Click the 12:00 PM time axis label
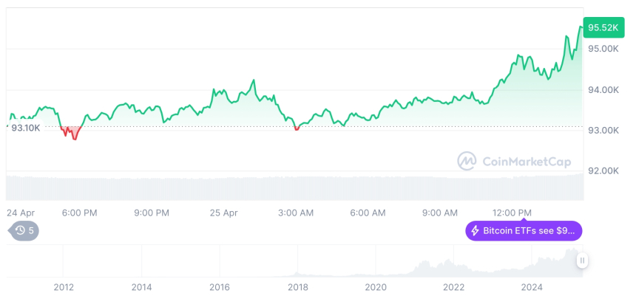This screenshot has width=636, height=296. 512,213
